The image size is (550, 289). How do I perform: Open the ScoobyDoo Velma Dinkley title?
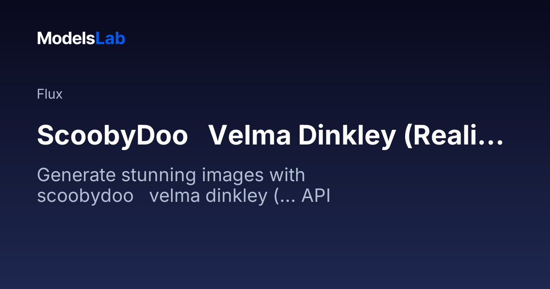[270, 136]
